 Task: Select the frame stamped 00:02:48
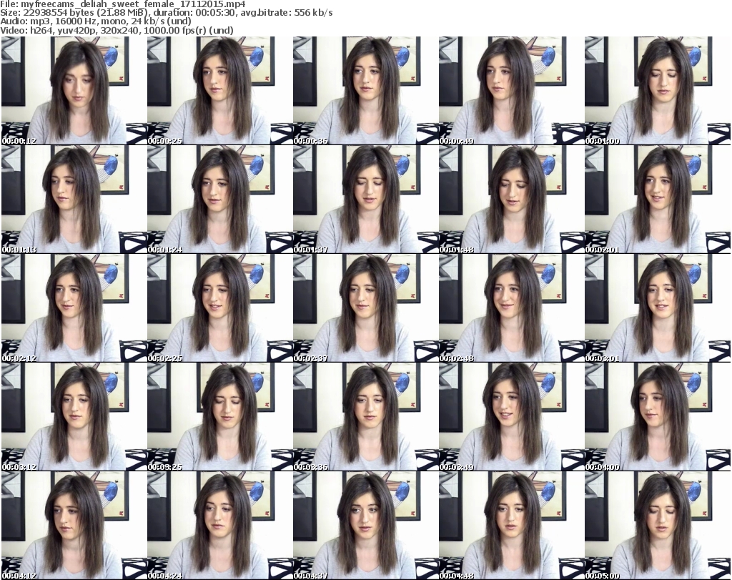pyautogui.click(x=512, y=308)
